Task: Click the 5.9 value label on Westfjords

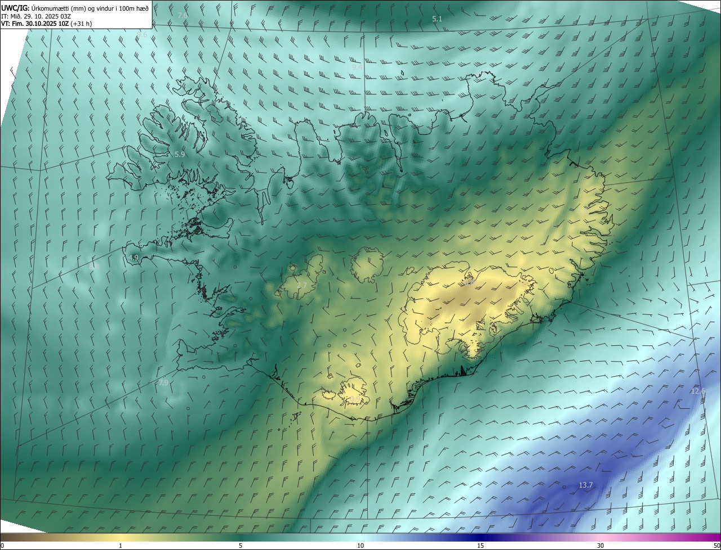Action: [x=180, y=154]
